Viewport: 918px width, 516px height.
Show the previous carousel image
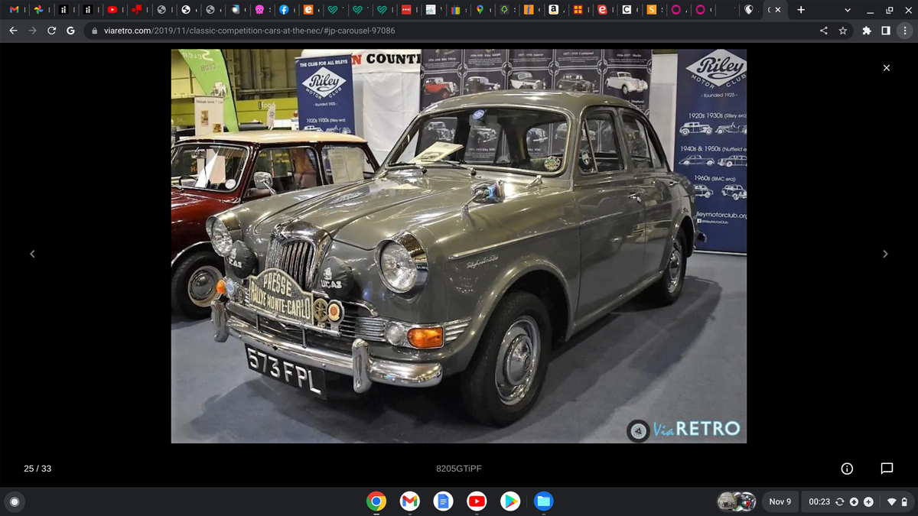(x=31, y=255)
